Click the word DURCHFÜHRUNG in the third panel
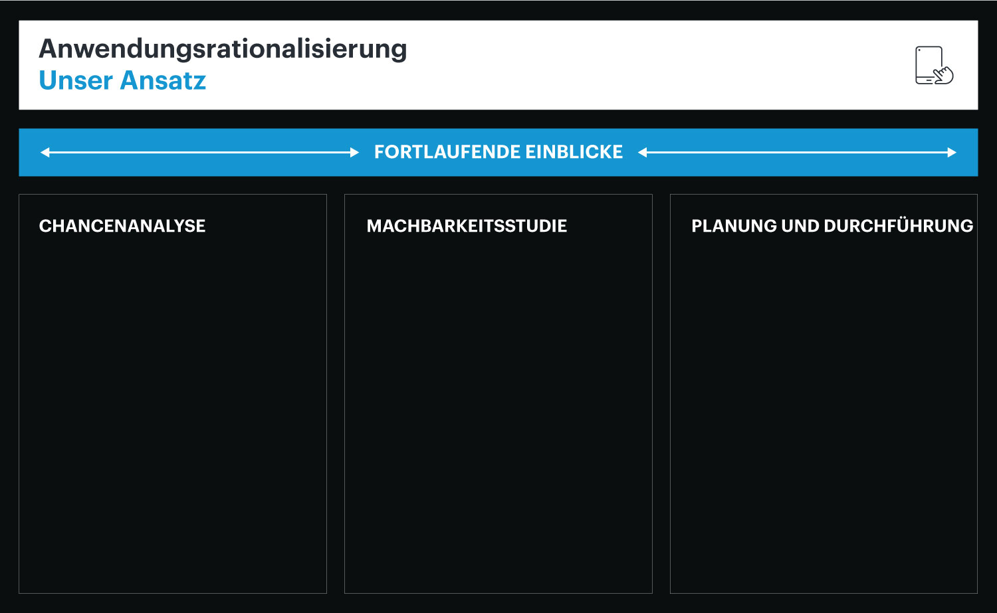 (x=898, y=226)
